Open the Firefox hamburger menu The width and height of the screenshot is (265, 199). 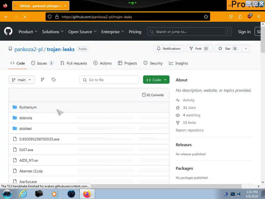[259, 17]
